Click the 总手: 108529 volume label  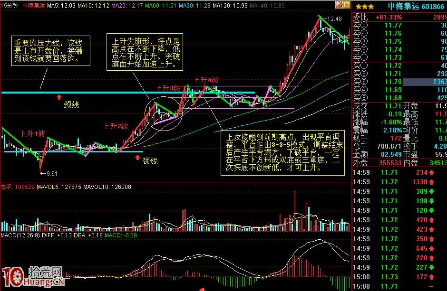pyautogui.click(x=18, y=187)
